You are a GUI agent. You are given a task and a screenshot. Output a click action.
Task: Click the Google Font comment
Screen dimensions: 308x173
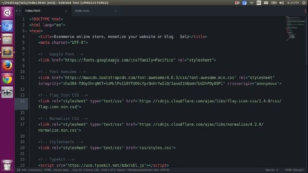(x=61, y=54)
